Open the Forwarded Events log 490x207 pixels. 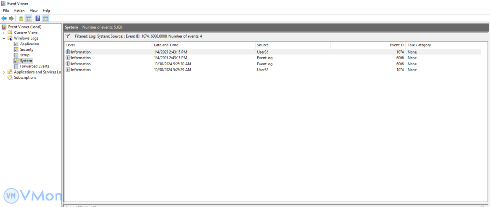click(34, 66)
